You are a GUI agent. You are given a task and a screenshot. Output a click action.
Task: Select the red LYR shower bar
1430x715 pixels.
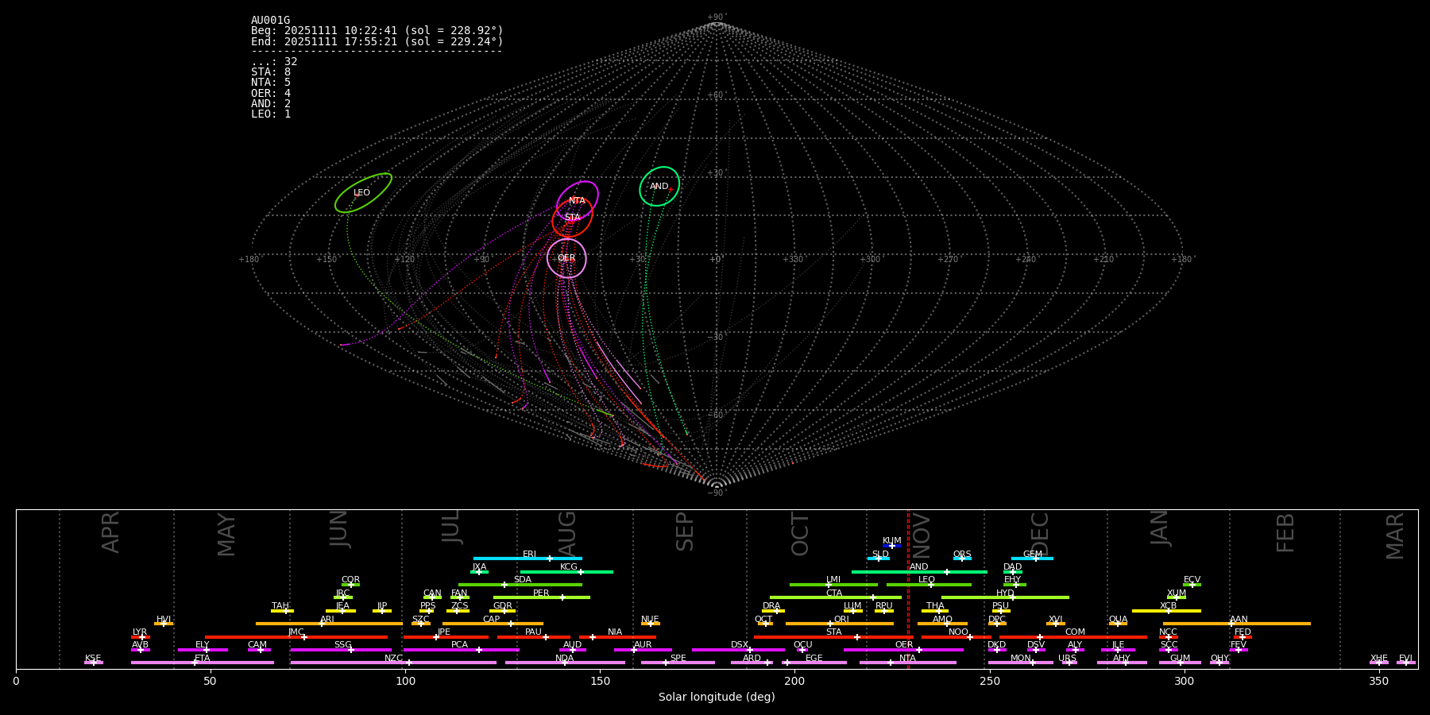141,637
